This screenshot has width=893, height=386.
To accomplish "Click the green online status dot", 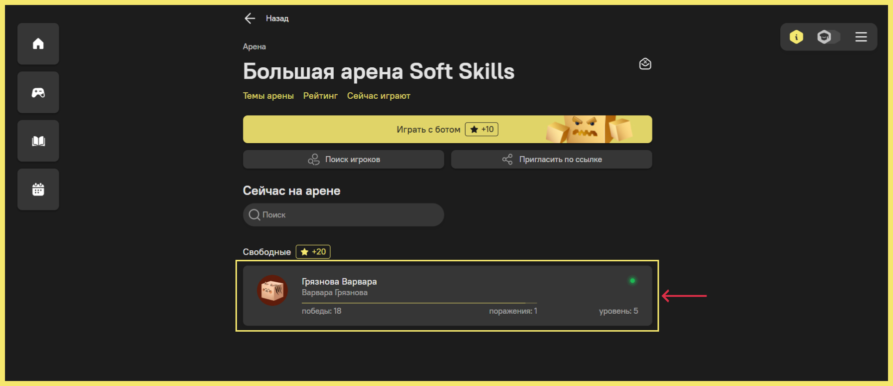I will tap(633, 281).
